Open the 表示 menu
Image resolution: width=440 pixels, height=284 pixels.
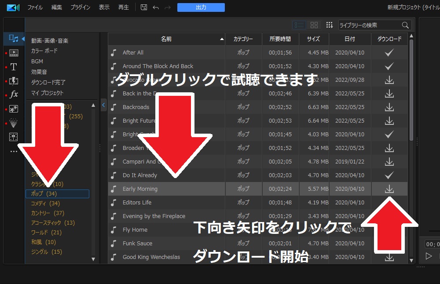point(104,7)
